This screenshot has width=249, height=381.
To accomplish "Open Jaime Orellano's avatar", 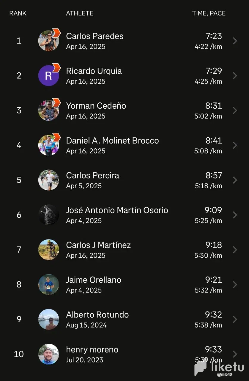I will click(48, 284).
